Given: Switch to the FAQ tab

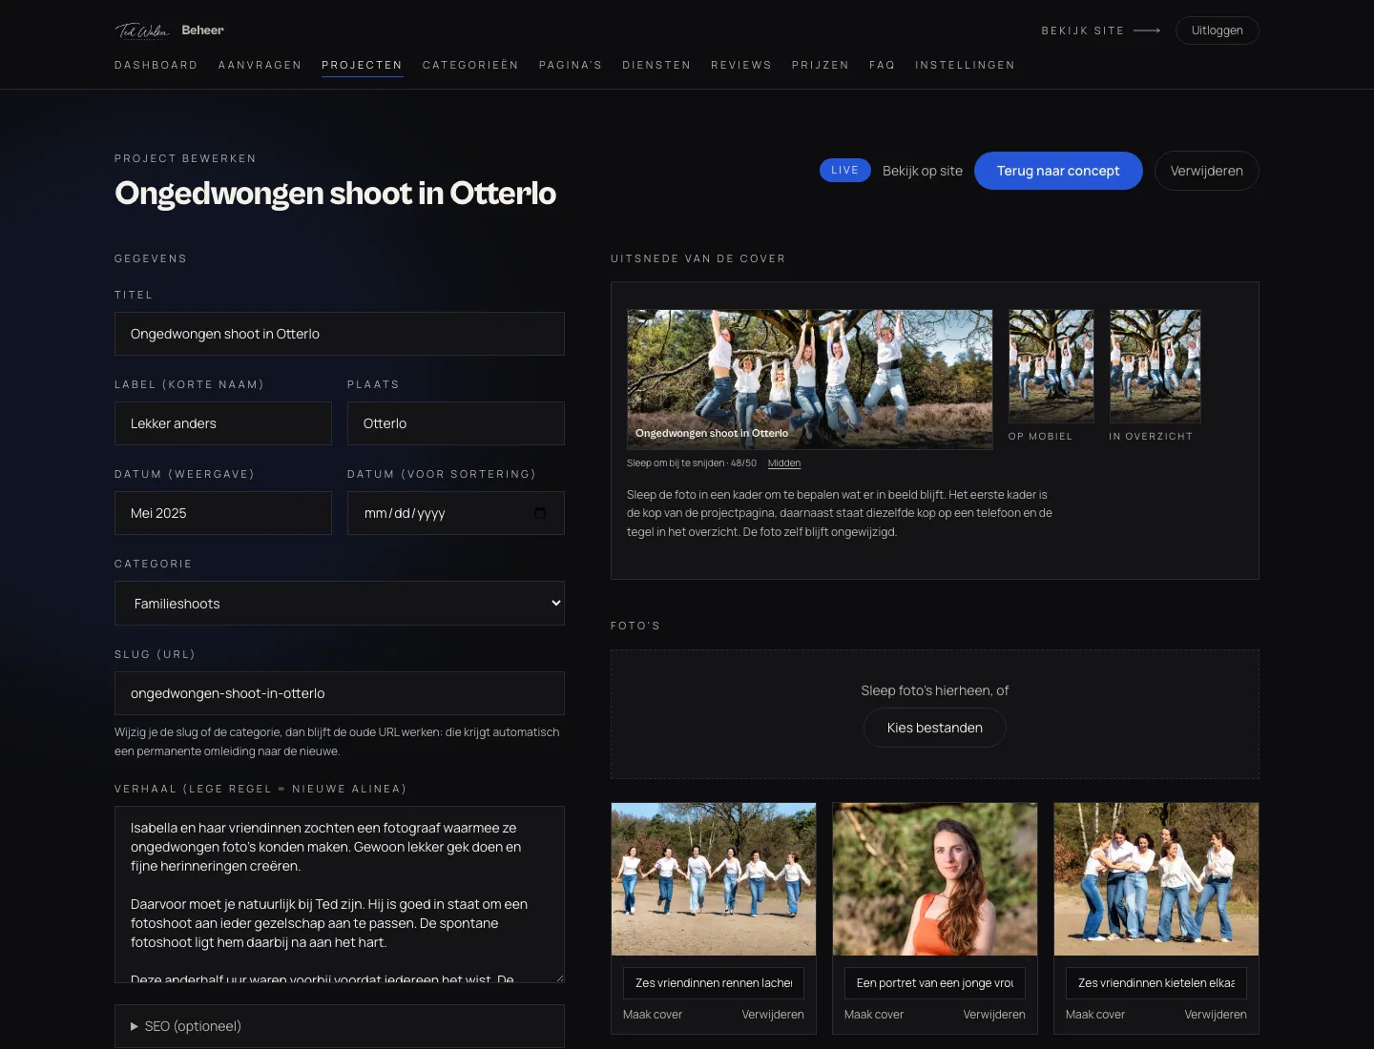Looking at the screenshot, I should click(883, 65).
